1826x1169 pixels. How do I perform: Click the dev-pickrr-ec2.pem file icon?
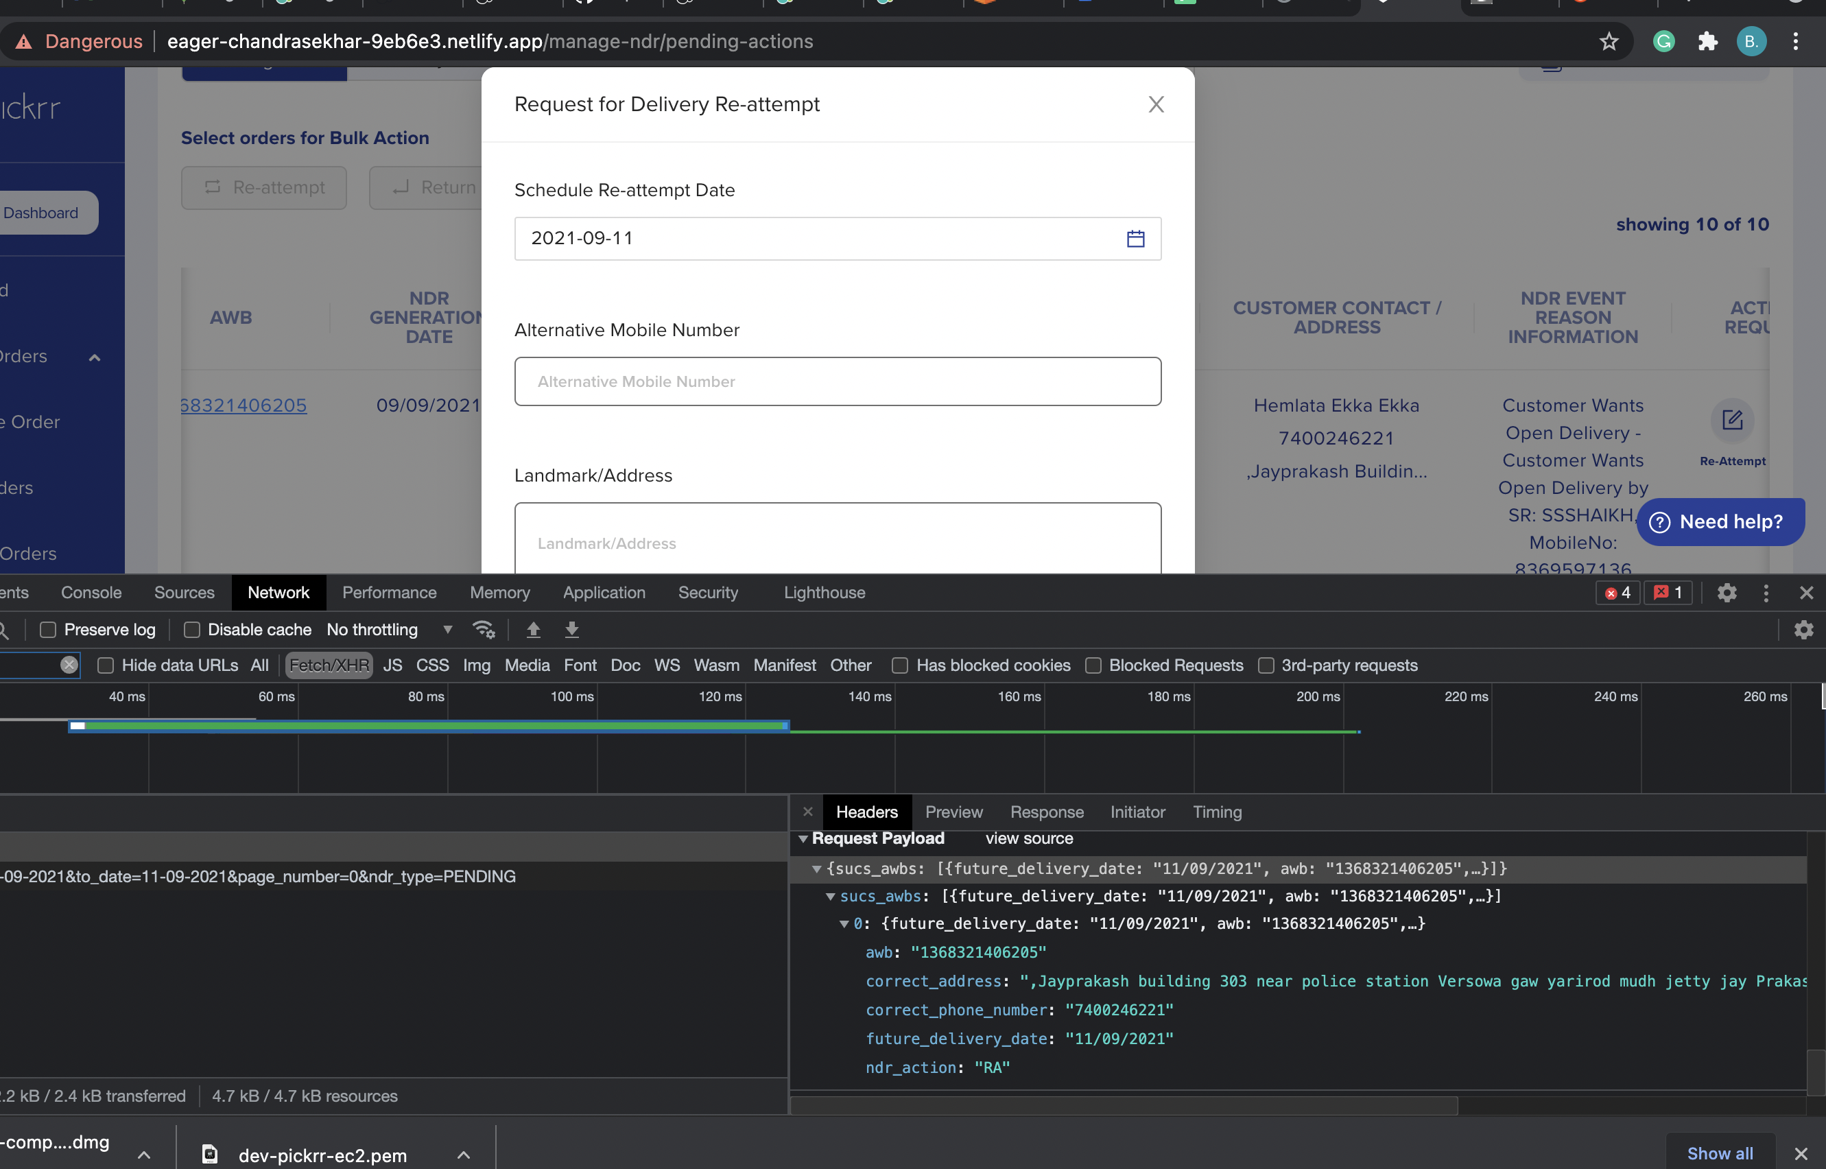pyautogui.click(x=209, y=1155)
